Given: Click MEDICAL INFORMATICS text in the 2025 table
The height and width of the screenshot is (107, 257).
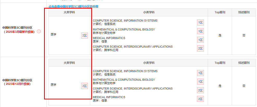Looking at the screenshot, I should 109,38.
